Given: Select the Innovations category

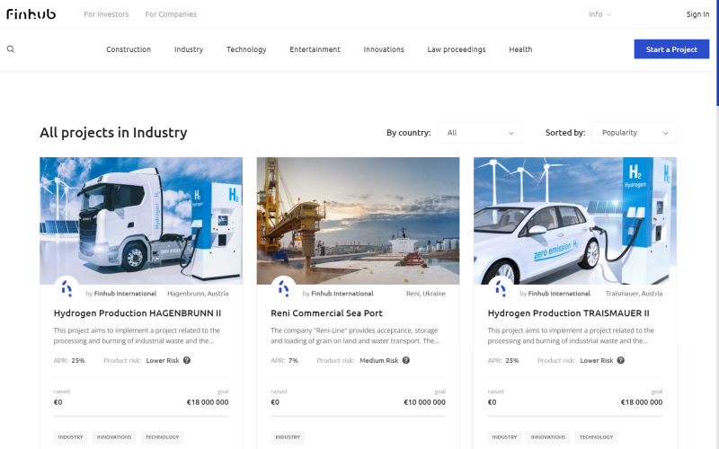Looking at the screenshot, I should tap(384, 49).
